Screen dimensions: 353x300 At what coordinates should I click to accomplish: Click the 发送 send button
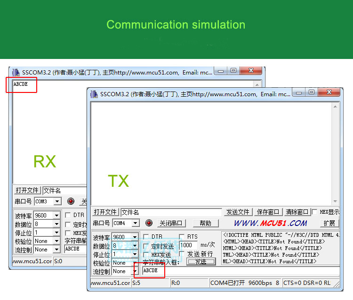(x=201, y=262)
